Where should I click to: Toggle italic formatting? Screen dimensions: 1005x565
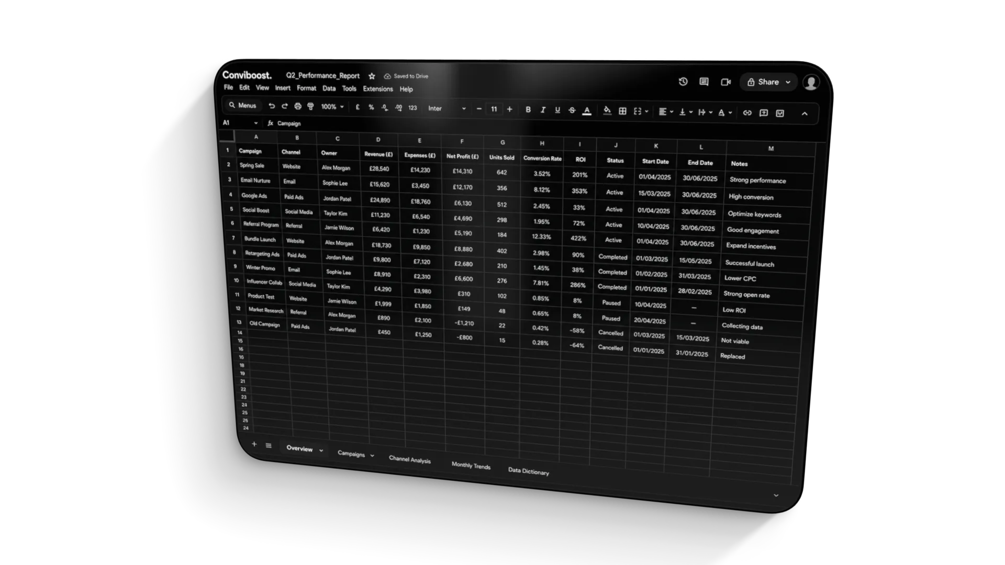tap(543, 110)
